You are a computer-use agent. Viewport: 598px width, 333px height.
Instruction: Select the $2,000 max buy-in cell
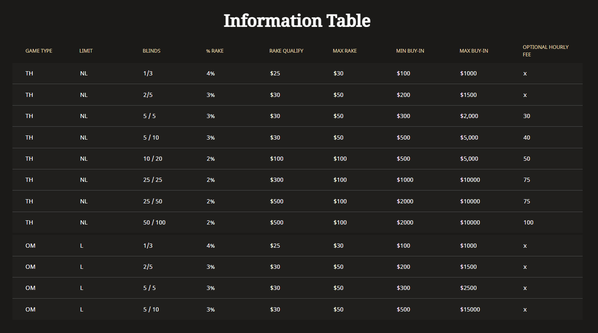[x=469, y=116]
